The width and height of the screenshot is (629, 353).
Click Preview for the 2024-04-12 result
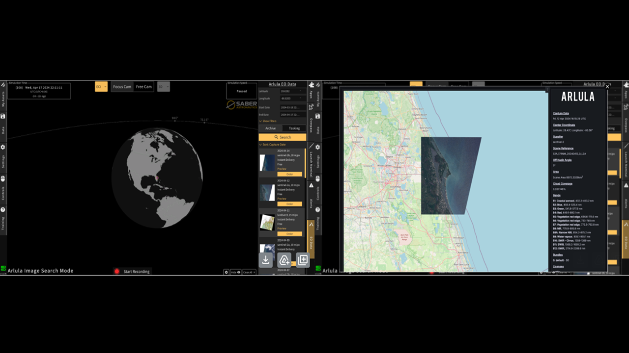click(x=282, y=199)
